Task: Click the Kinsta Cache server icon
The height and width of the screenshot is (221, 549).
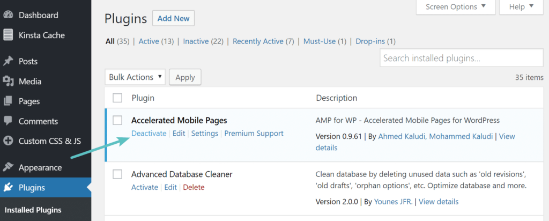Action: click(x=8, y=35)
